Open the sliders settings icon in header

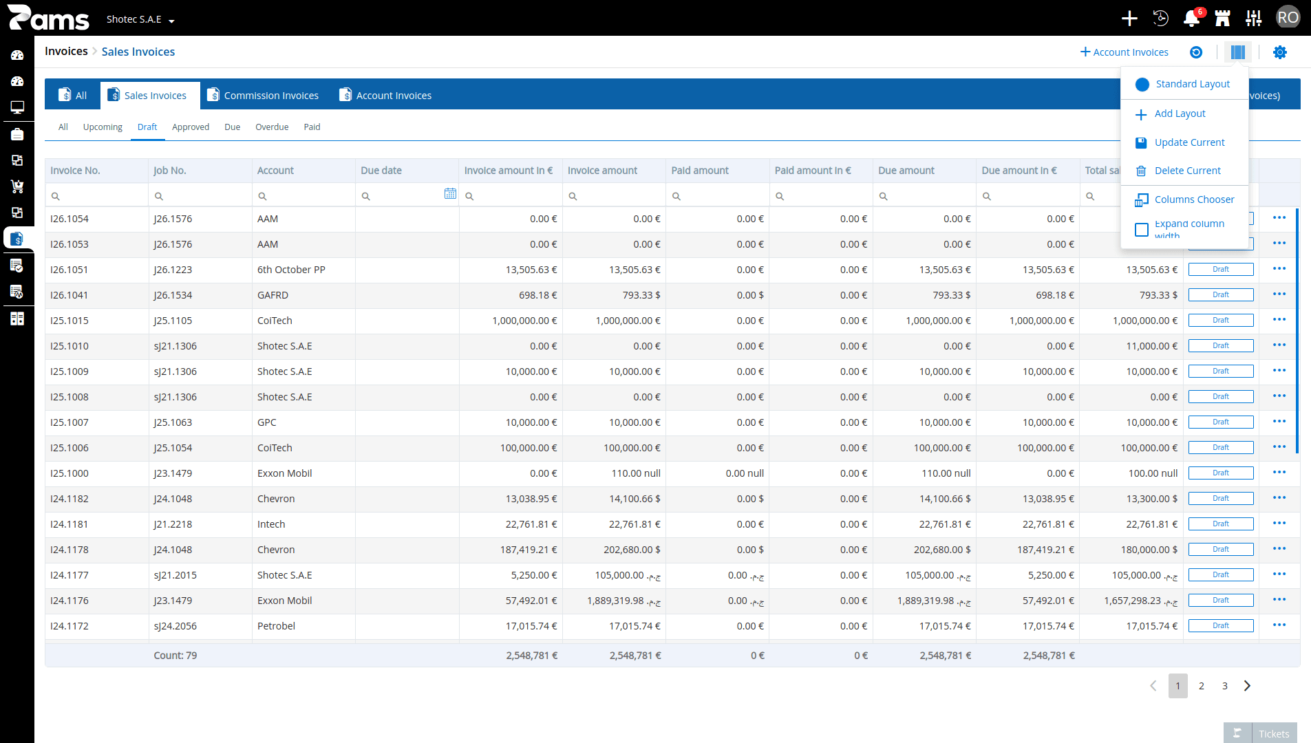pyautogui.click(x=1254, y=19)
